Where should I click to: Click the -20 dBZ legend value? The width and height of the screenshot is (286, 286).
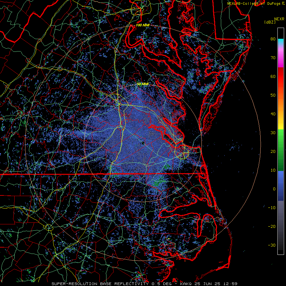pyautogui.click(x=272, y=226)
